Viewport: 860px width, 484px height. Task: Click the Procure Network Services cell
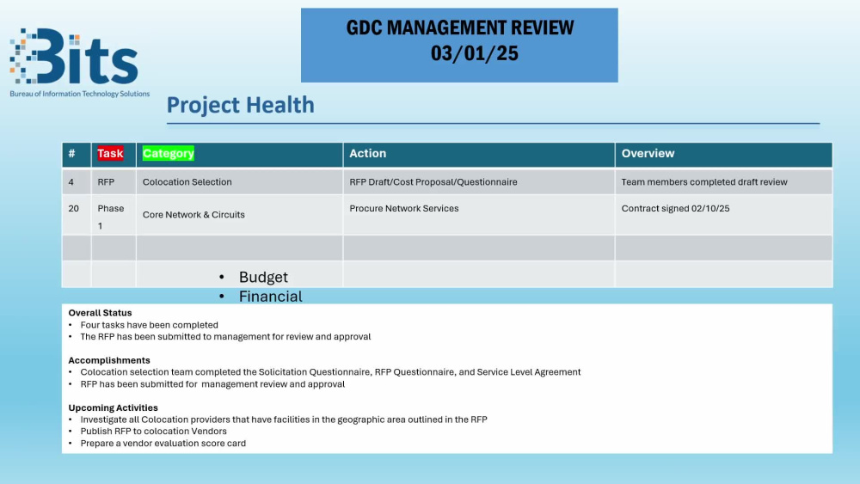point(478,215)
